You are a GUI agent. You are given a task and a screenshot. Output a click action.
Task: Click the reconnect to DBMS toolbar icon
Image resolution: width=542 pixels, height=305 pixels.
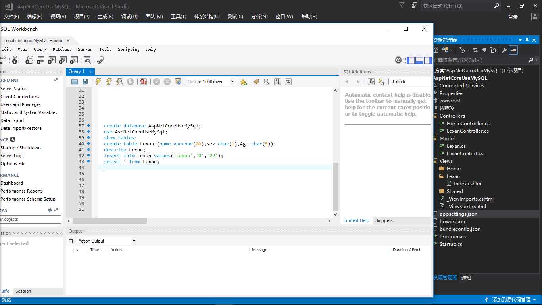[x=100, y=60]
